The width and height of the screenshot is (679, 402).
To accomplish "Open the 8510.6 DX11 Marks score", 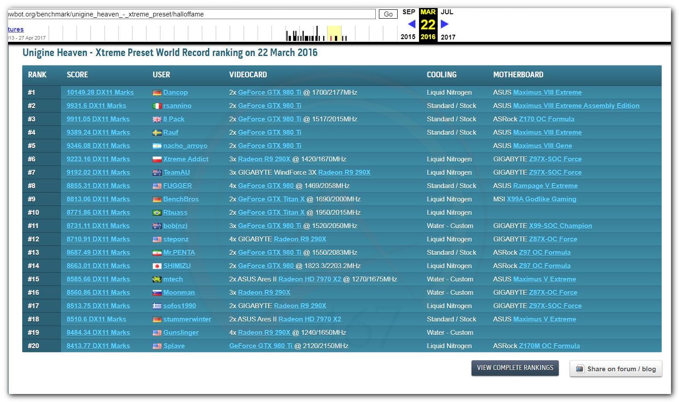I will pos(97,319).
